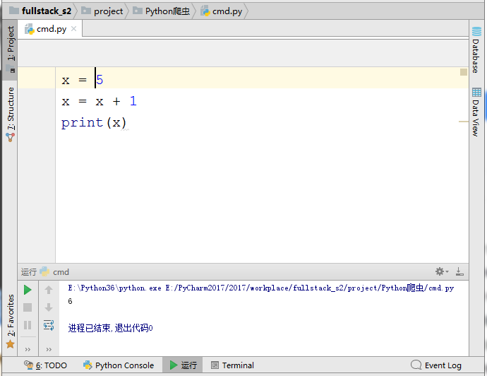This screenshot has width=487, height=376.
Task: Click the green Run button in run panel
Action: (x=28, y=290)
